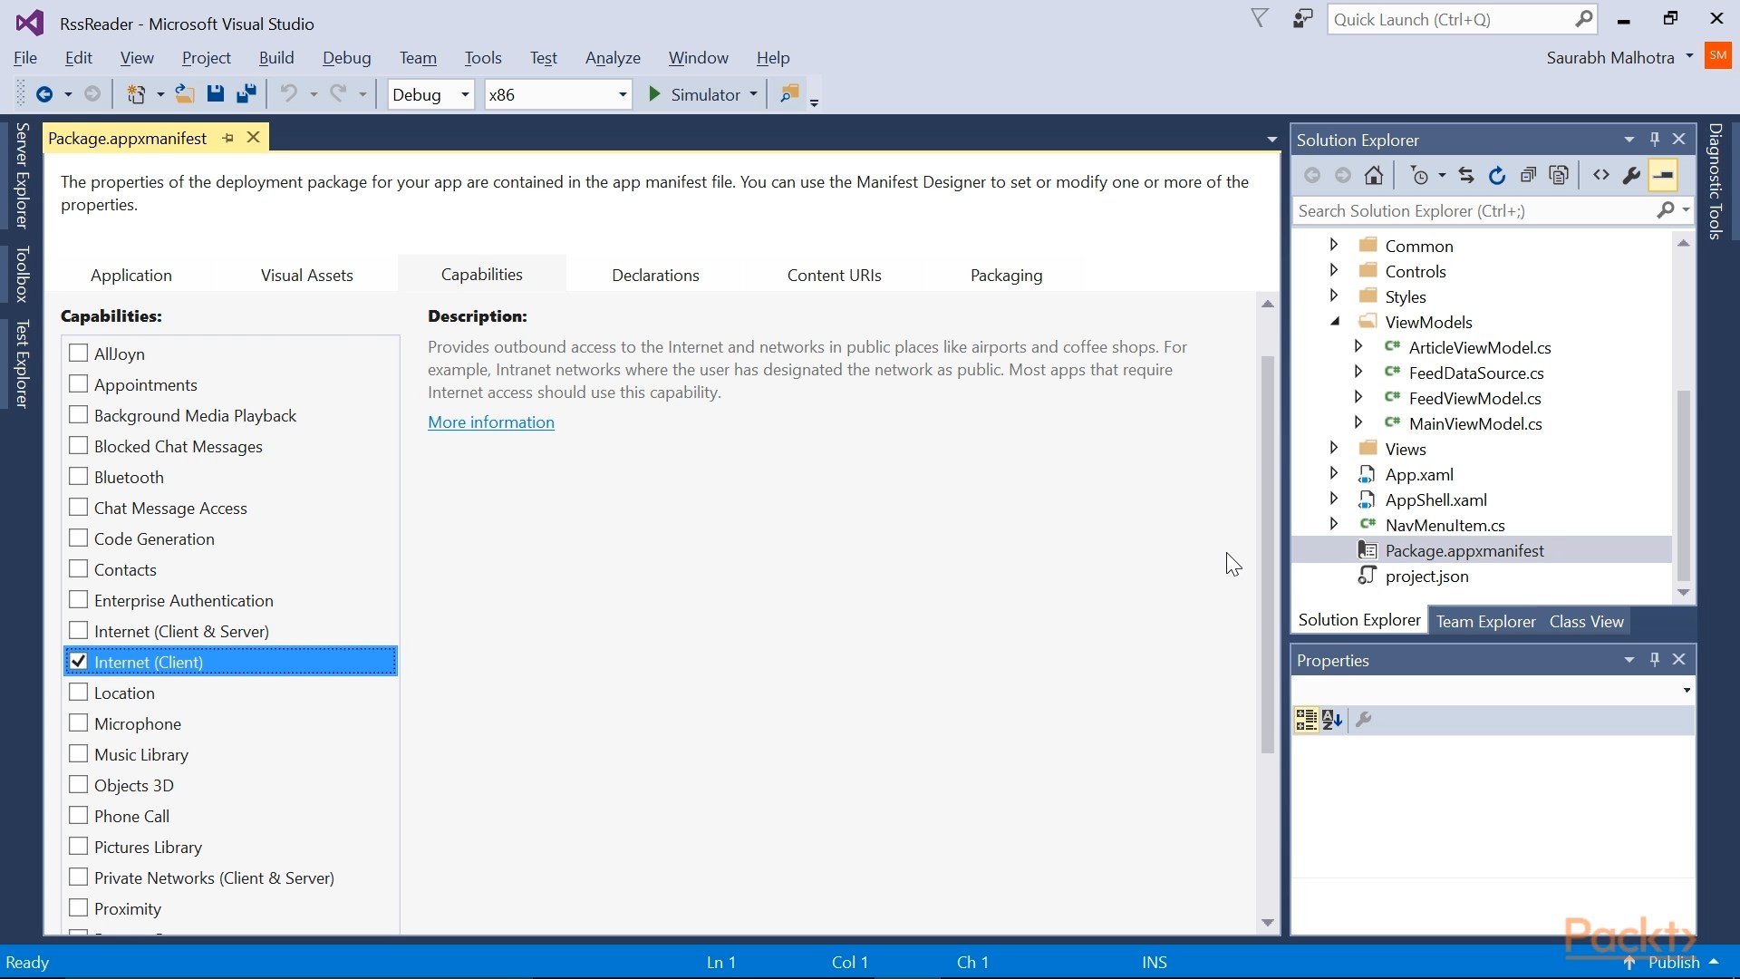Image resolution: width=1740 pixels, height=979 pixels.
Task: Click the Collapse All icon in Solution Explorer
Action: pos(1528,176)
